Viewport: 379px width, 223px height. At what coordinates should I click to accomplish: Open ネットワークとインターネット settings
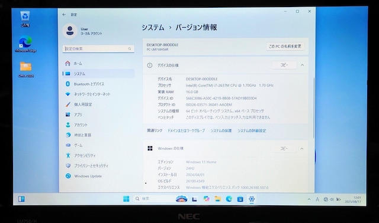pos(98,94)
